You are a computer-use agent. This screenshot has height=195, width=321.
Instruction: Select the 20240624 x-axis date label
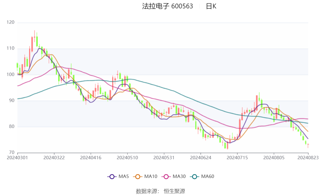tap(201, 158)
